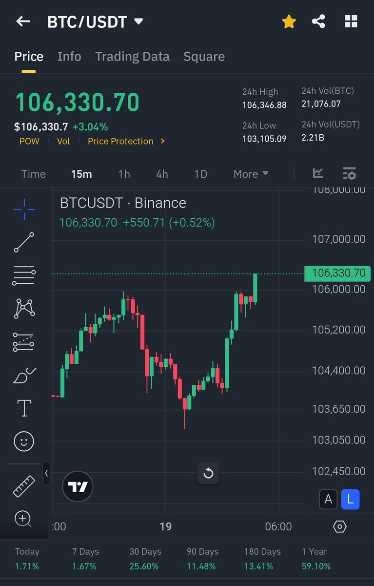The image size is (374, 586).
Task: Tap the BTCUSDT · Binance chart title
Action: pyautogui.click(x=123, y=203)
